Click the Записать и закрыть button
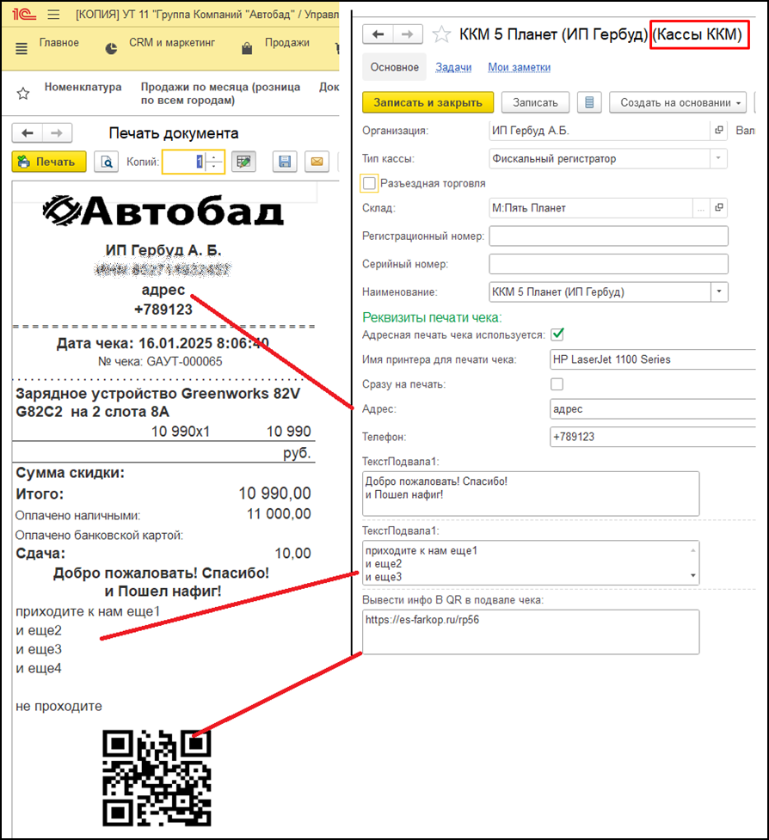The image size is (769, 840). pyautogui.click(x=428, y=102)
